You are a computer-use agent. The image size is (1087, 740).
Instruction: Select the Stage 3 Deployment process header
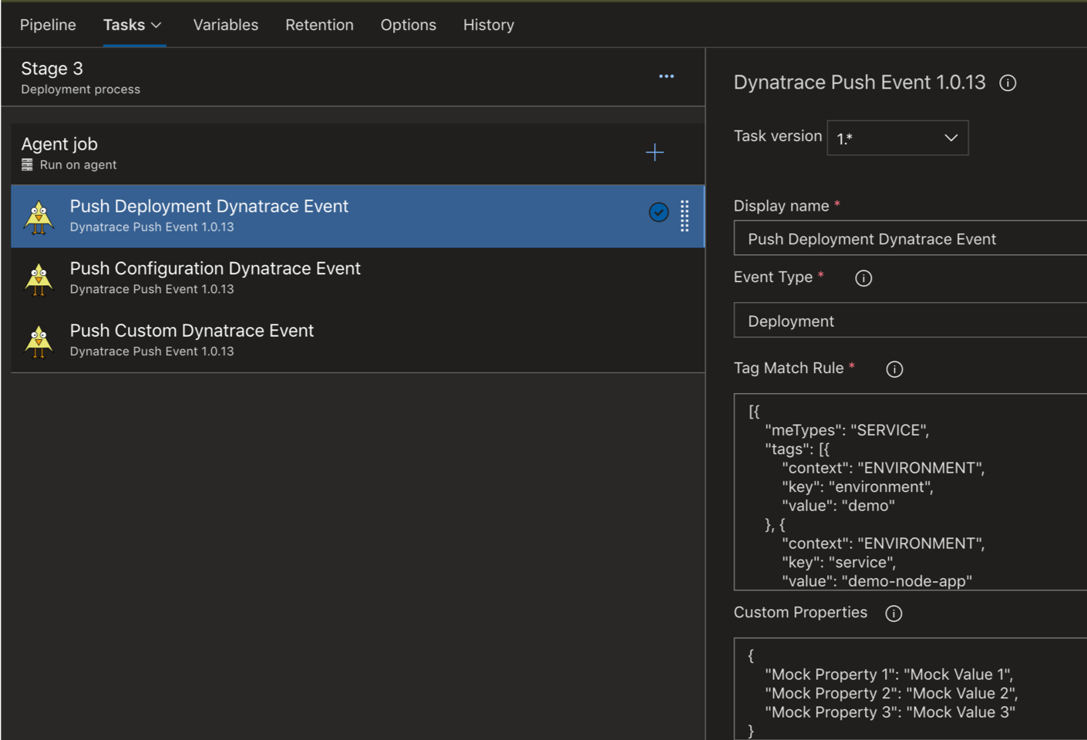tap(353, 77)
